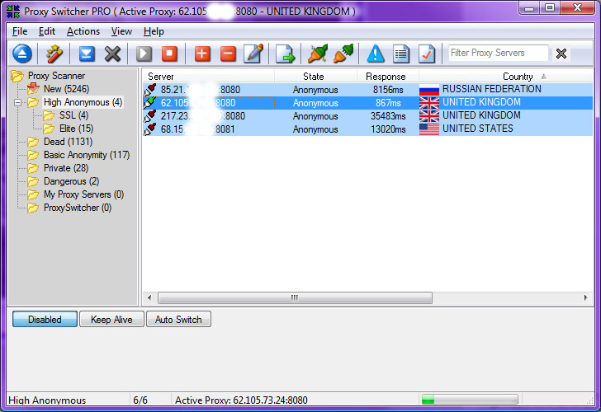This screenshot has width=601, height=412.
Task: Select the New (5246) folder
Action: [x=66, y=89]
